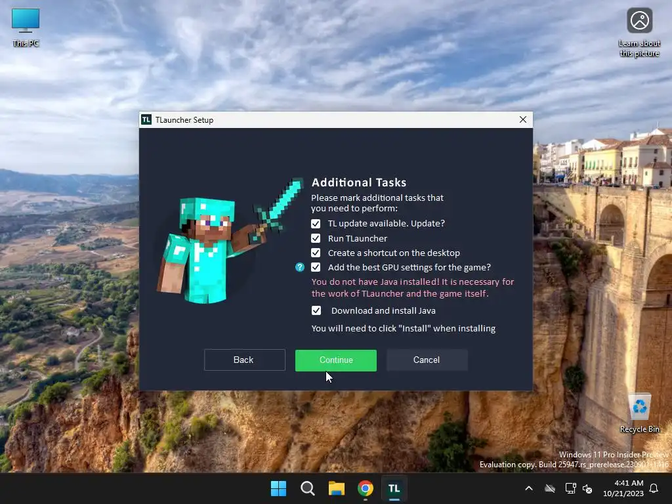Uncheck TL update available checkbox
Screen dimensions: 672x504
coord(316,224)
